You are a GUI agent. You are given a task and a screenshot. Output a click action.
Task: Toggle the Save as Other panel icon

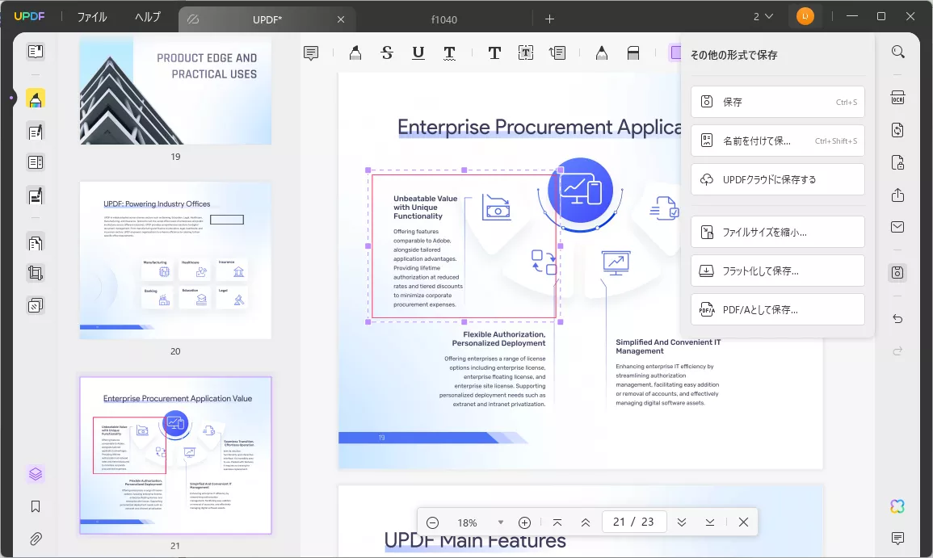pyautogui.click(x=898, y=272)
